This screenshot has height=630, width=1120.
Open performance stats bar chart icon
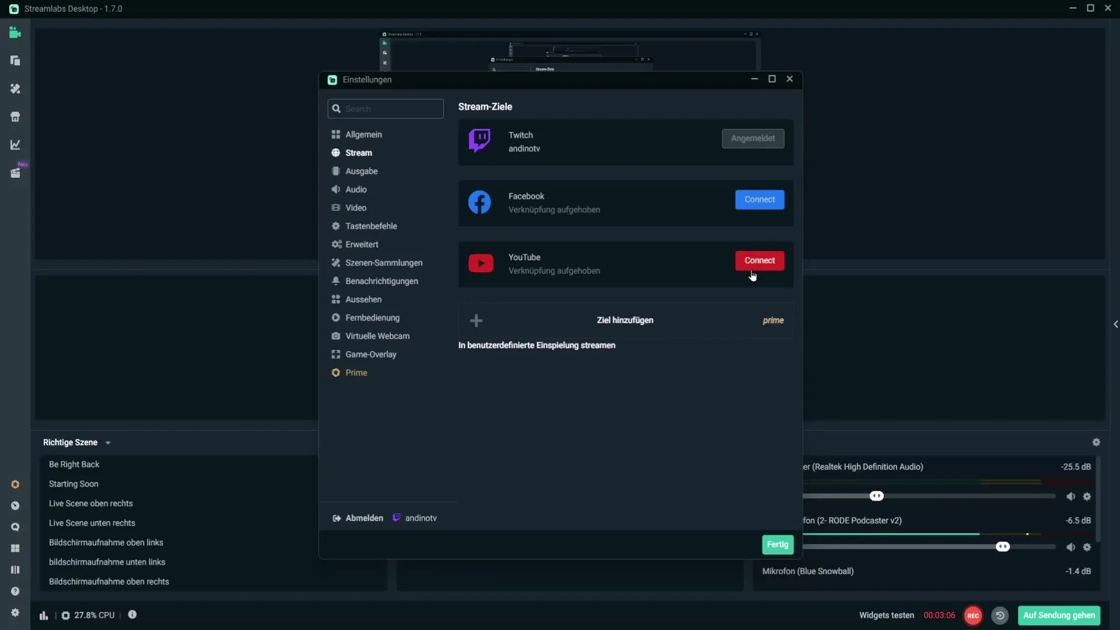[x=44, y=615]
